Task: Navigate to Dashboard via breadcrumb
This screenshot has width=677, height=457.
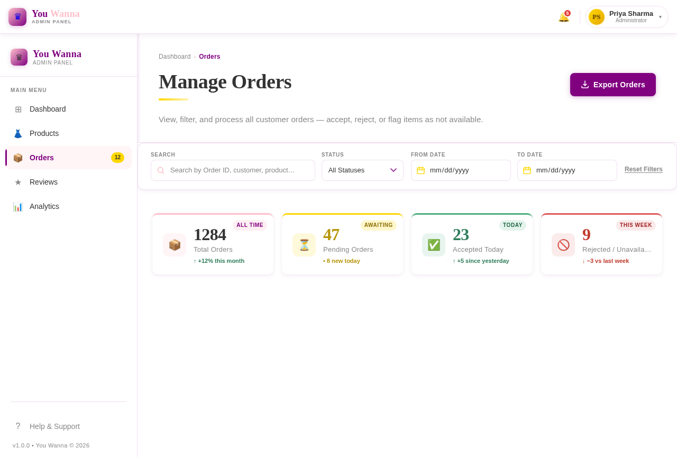Action: [175, 56]
